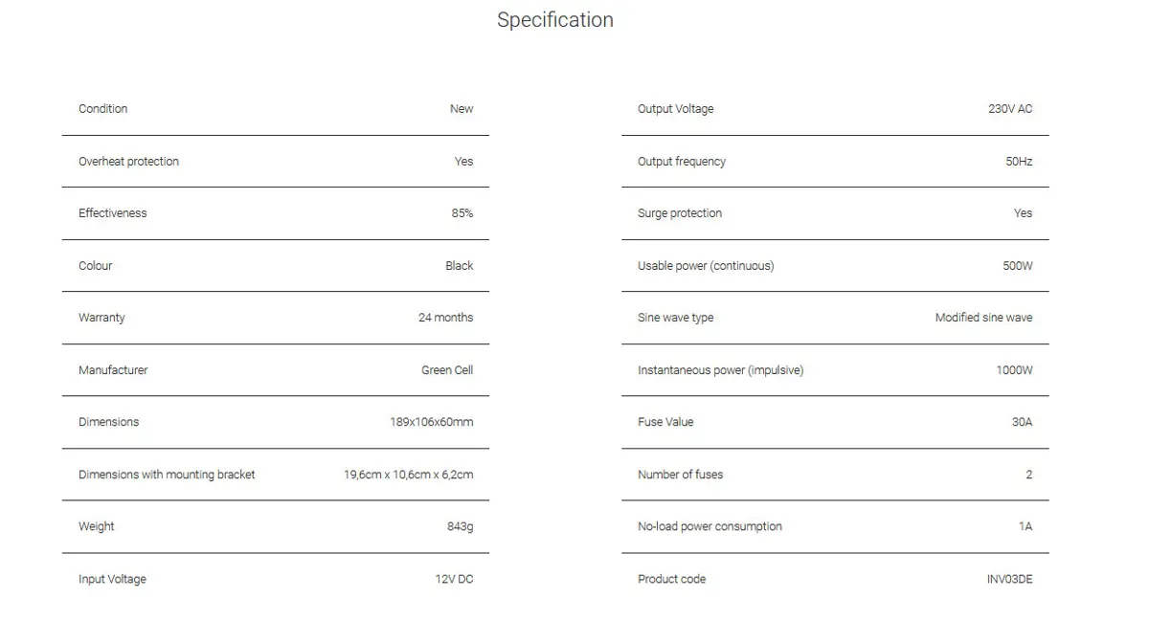Select the Black colour value

click(460, 266)
